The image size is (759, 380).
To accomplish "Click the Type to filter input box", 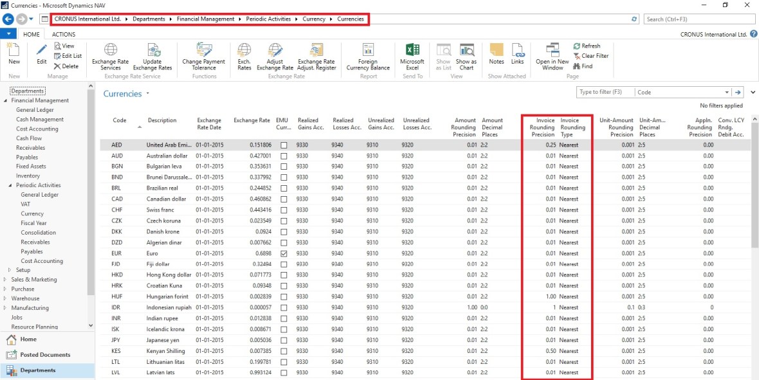I will tap(605, 93).
